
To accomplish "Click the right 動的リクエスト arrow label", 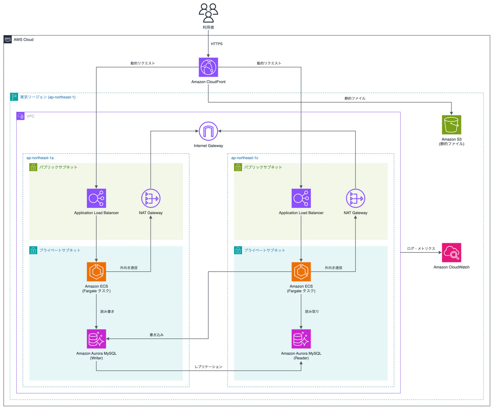I will click(x=269, y=63).
